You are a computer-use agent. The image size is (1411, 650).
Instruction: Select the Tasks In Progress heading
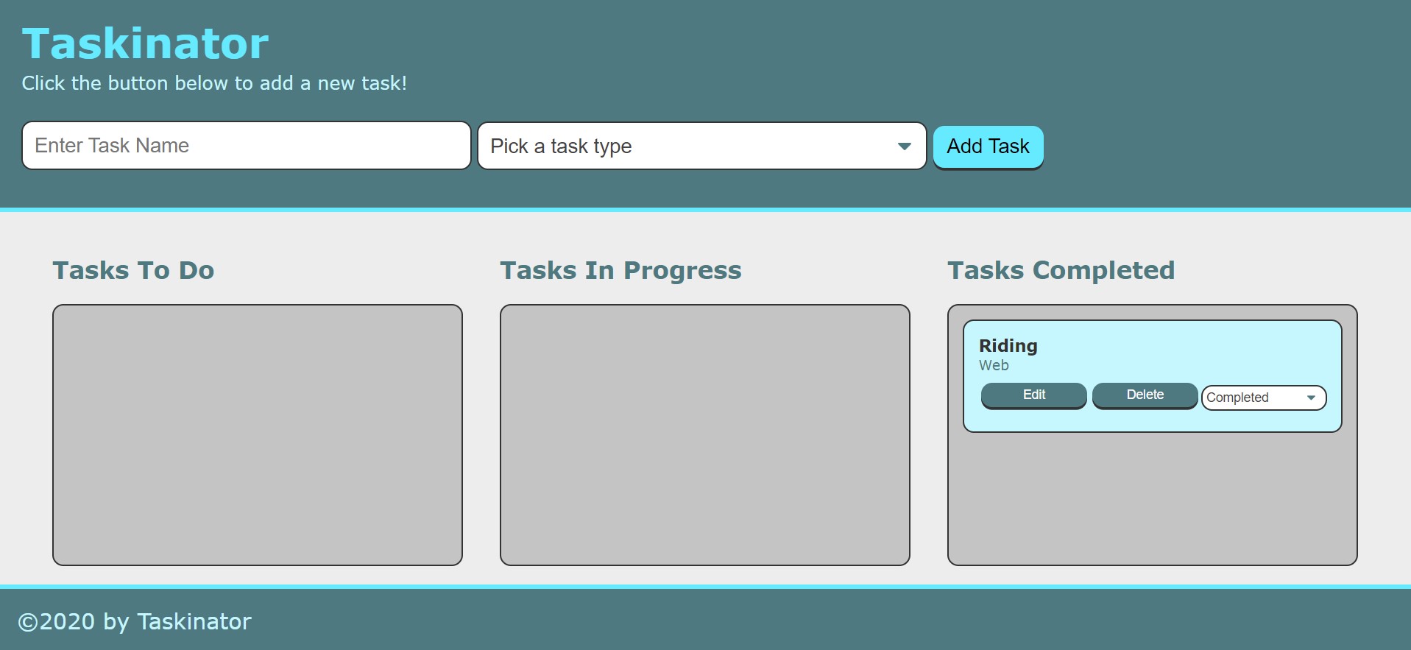[x=620, y=270]
